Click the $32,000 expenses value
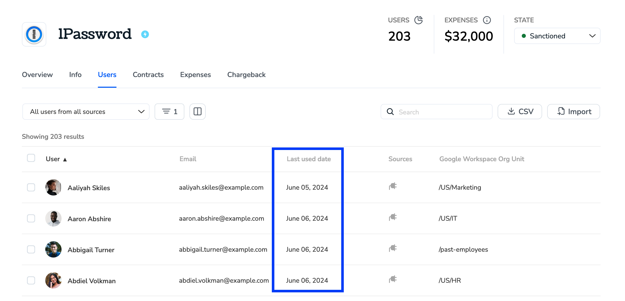 click(x=469, y=36)
